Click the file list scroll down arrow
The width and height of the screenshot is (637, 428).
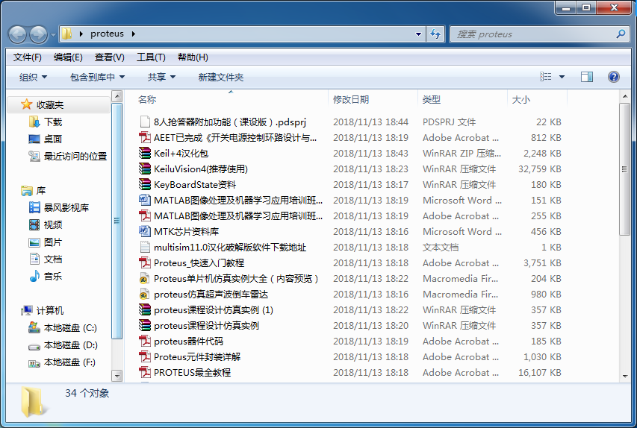pyautogui.click(x=624, y=377)
